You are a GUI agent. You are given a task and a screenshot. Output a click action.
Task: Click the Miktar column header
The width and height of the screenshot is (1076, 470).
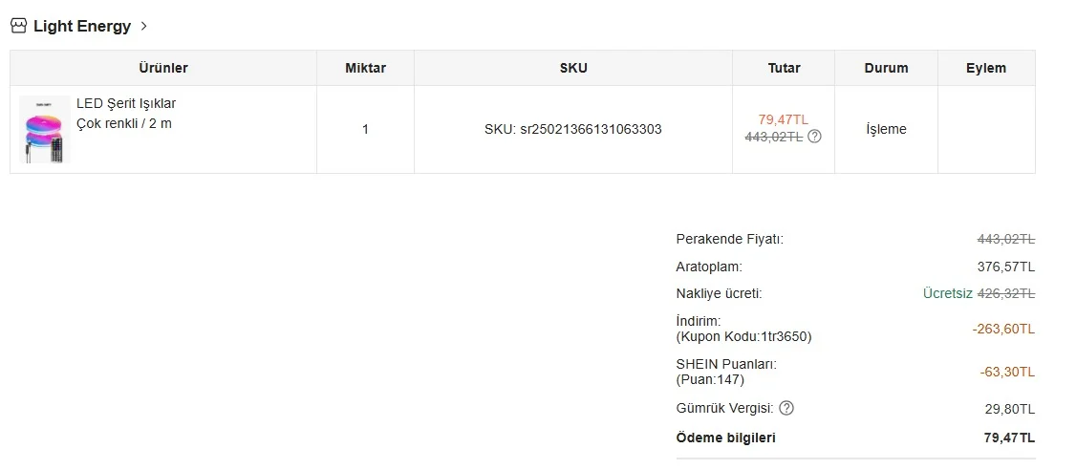[x=365, y=68]
